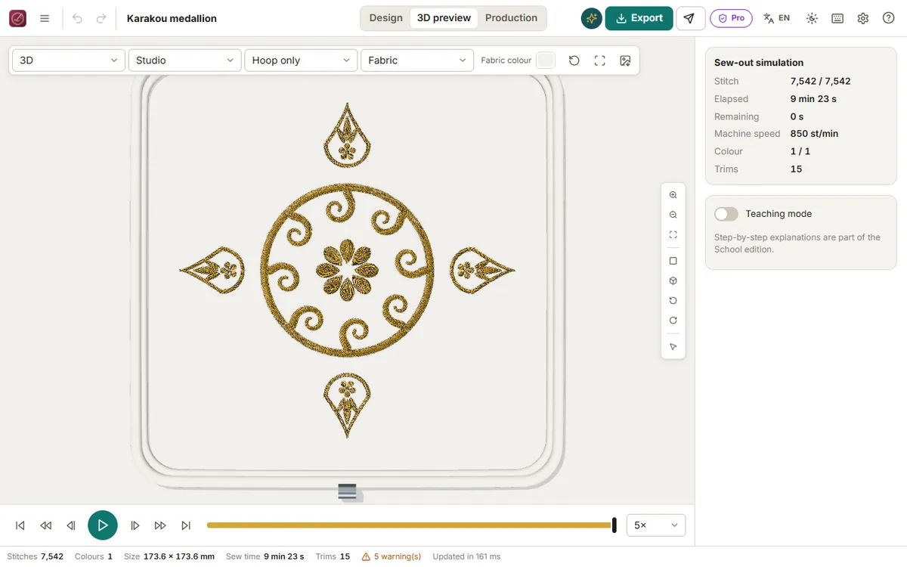Jump to the first stitch

point(20,525)
